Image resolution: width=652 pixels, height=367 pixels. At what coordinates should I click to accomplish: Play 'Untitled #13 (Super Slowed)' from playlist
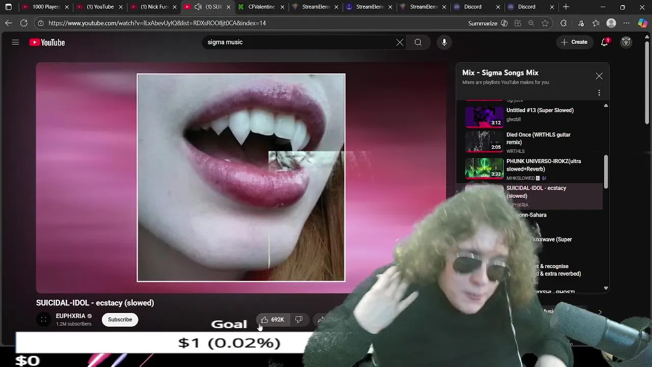pyautogui.click(x=539, y=110)
